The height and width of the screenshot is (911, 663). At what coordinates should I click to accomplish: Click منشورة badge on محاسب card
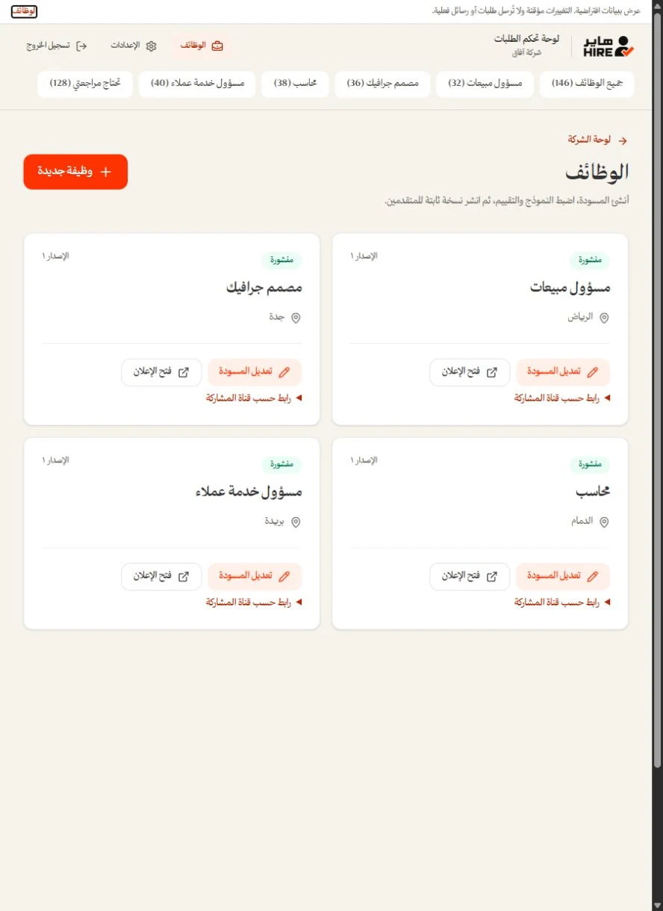591,464
